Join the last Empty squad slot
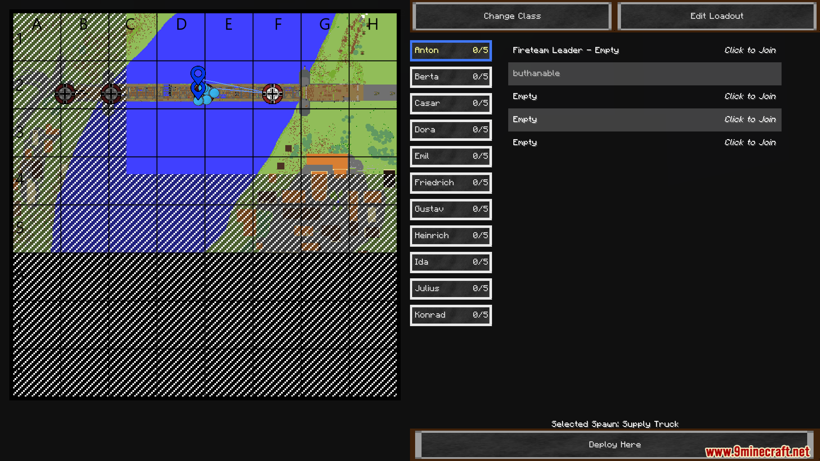 [750, 143]
